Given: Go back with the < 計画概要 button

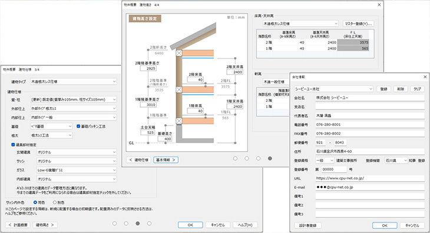Looking at the screenshot, I should 18,225.
